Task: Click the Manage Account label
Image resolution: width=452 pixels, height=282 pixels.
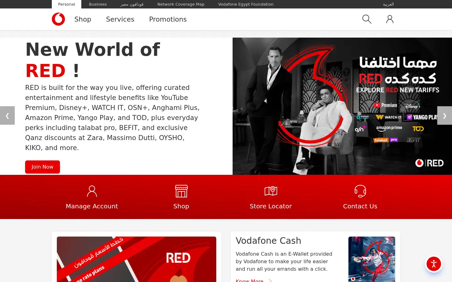Action: [x=92, y=206]
